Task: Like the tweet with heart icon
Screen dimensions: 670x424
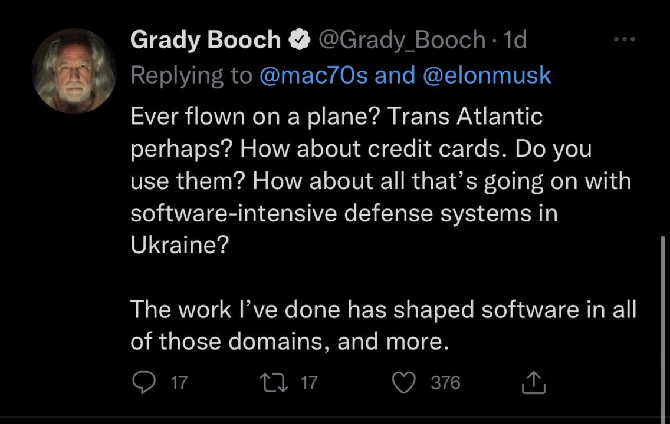Action: point(405,383)
